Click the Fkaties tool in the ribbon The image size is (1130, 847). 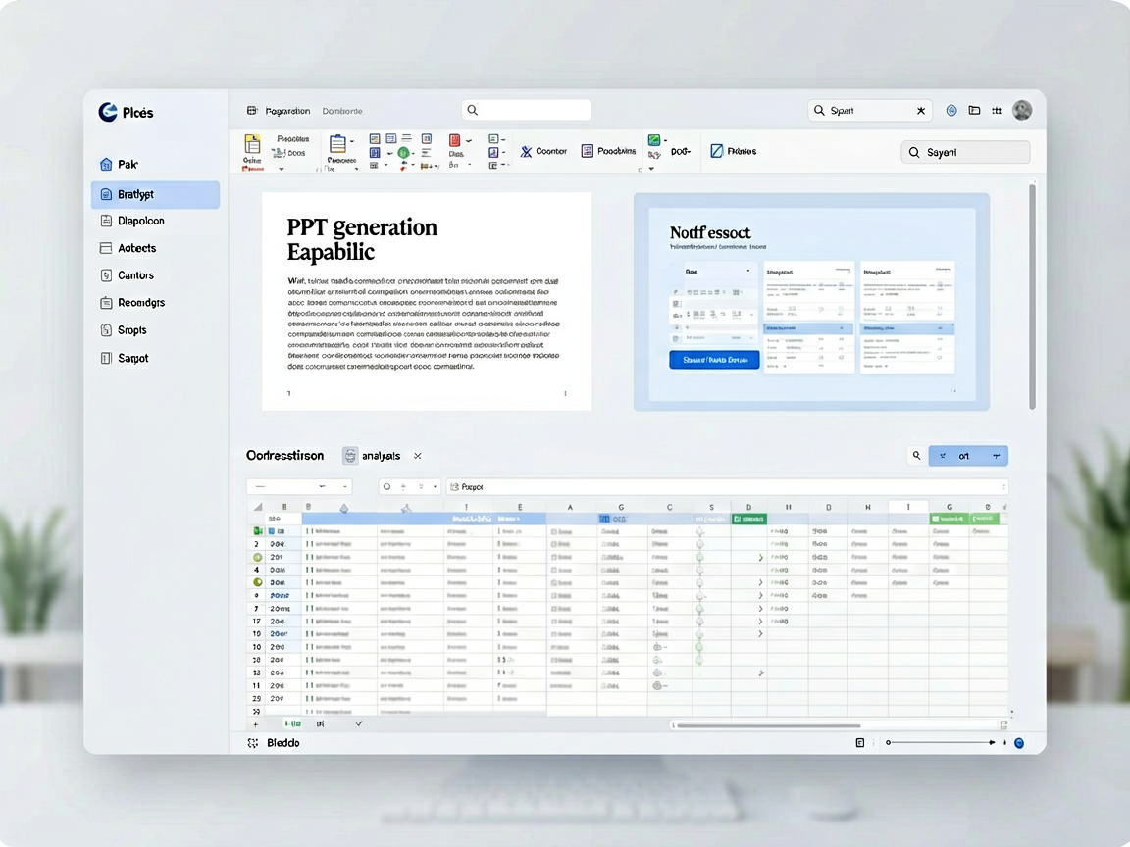(x=733, y=151)
